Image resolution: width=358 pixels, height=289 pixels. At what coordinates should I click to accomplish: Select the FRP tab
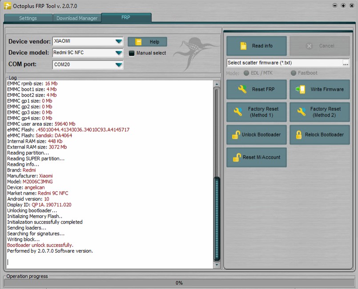126,18
